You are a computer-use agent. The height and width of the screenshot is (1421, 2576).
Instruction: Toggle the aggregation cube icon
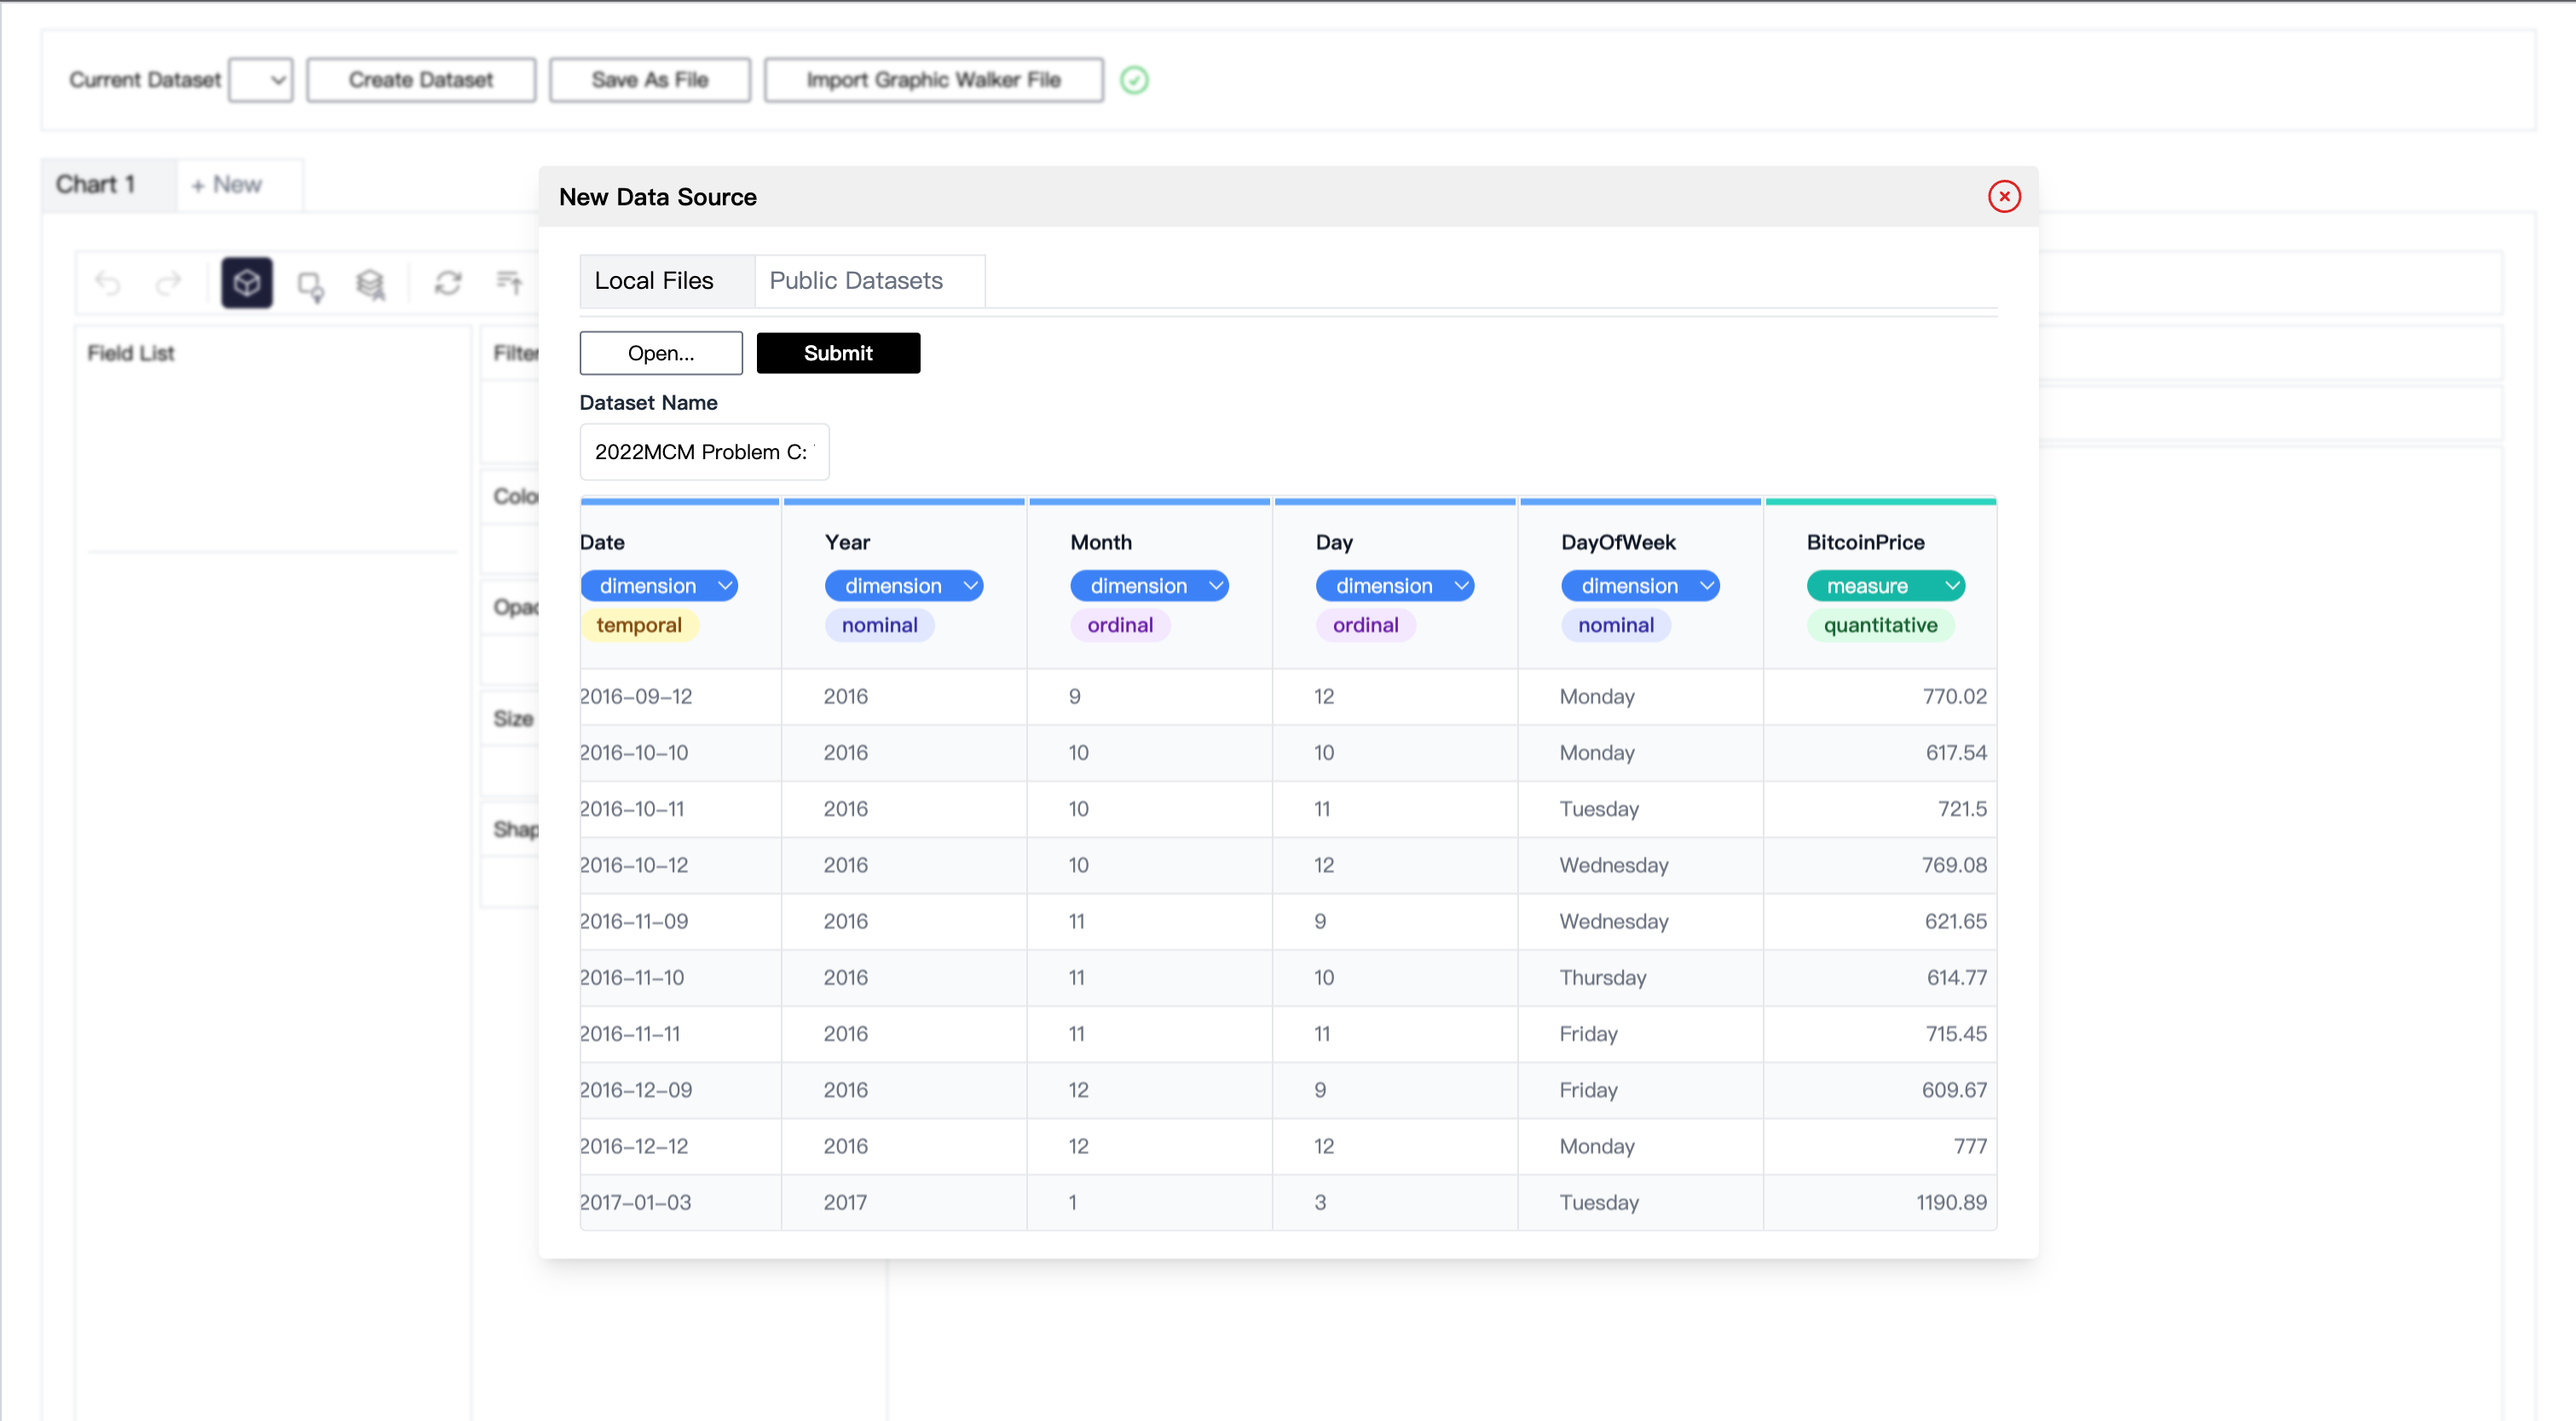247,284
